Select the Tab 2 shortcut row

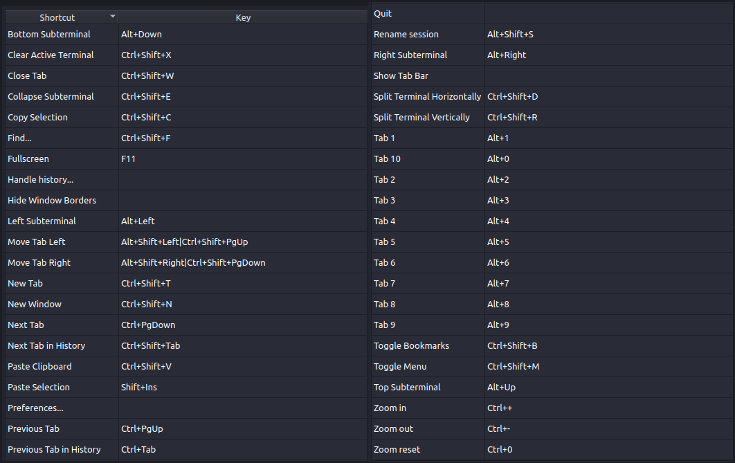(x=552, y=179)
